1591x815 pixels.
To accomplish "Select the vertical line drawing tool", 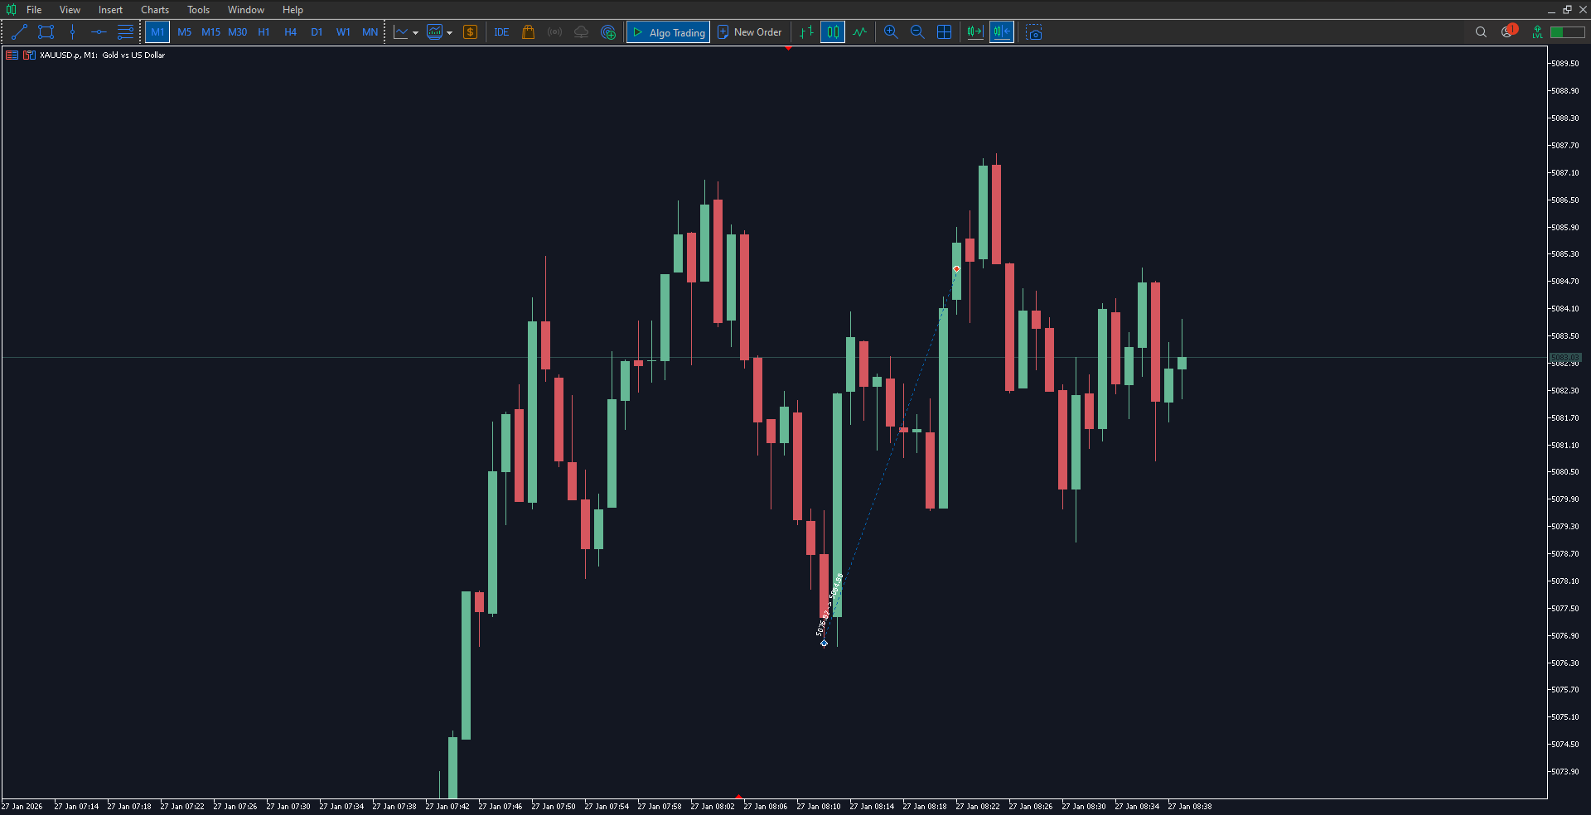I will click(73, 32).
